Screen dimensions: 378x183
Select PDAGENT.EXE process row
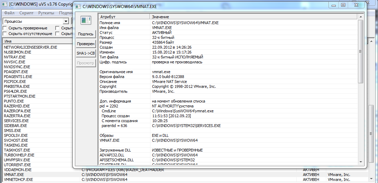click(16, 72)
